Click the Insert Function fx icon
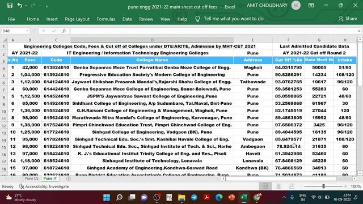 click(64, 31)
